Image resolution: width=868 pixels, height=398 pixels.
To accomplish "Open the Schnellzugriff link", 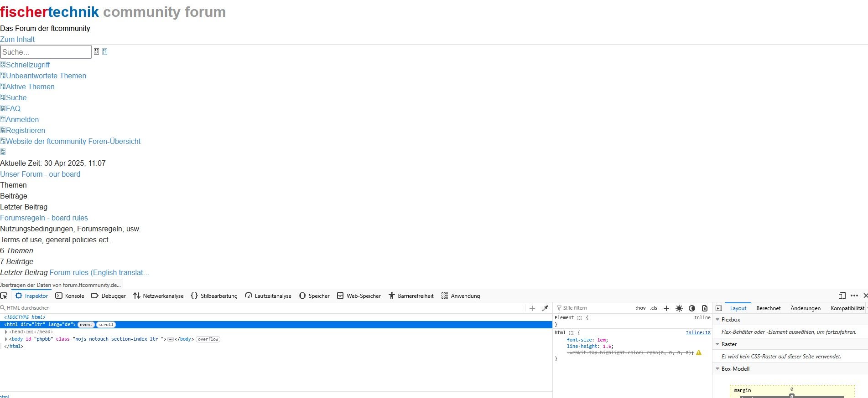I will pyautogui.click(x=28, y=65).
